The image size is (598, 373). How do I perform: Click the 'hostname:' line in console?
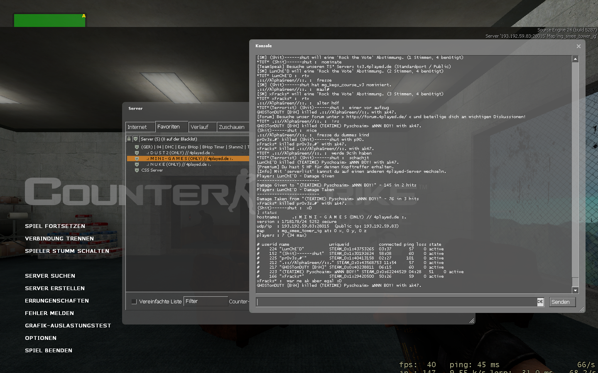pos(331,217)
